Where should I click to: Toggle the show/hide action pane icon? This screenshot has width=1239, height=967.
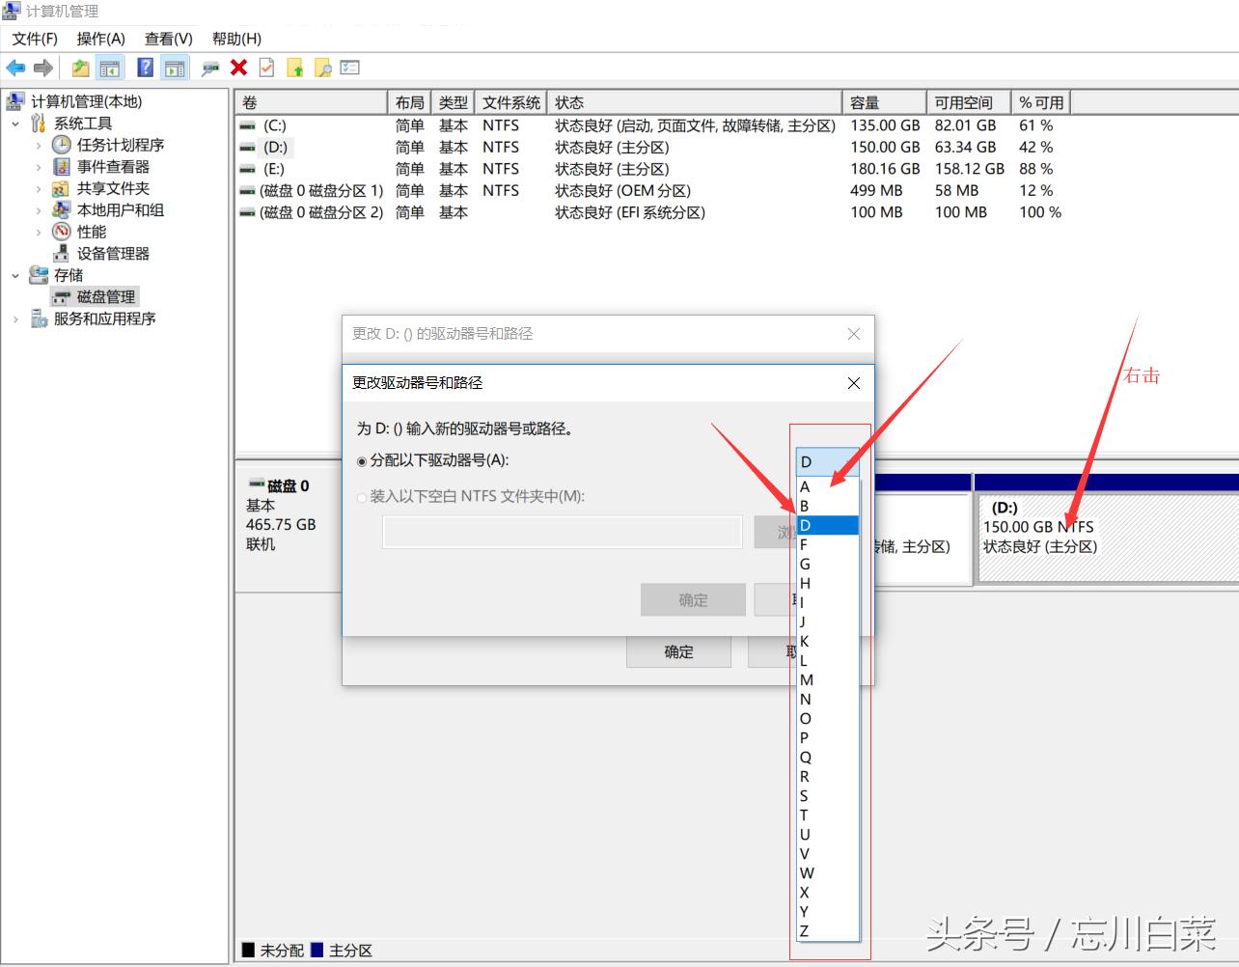[175, 68]
